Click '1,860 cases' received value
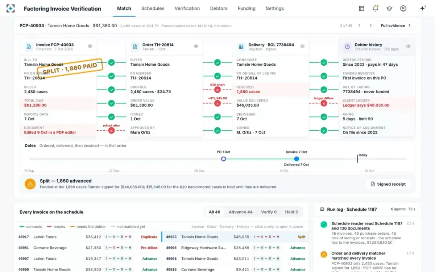The image size is (435, 272). (x=248, y=92)
